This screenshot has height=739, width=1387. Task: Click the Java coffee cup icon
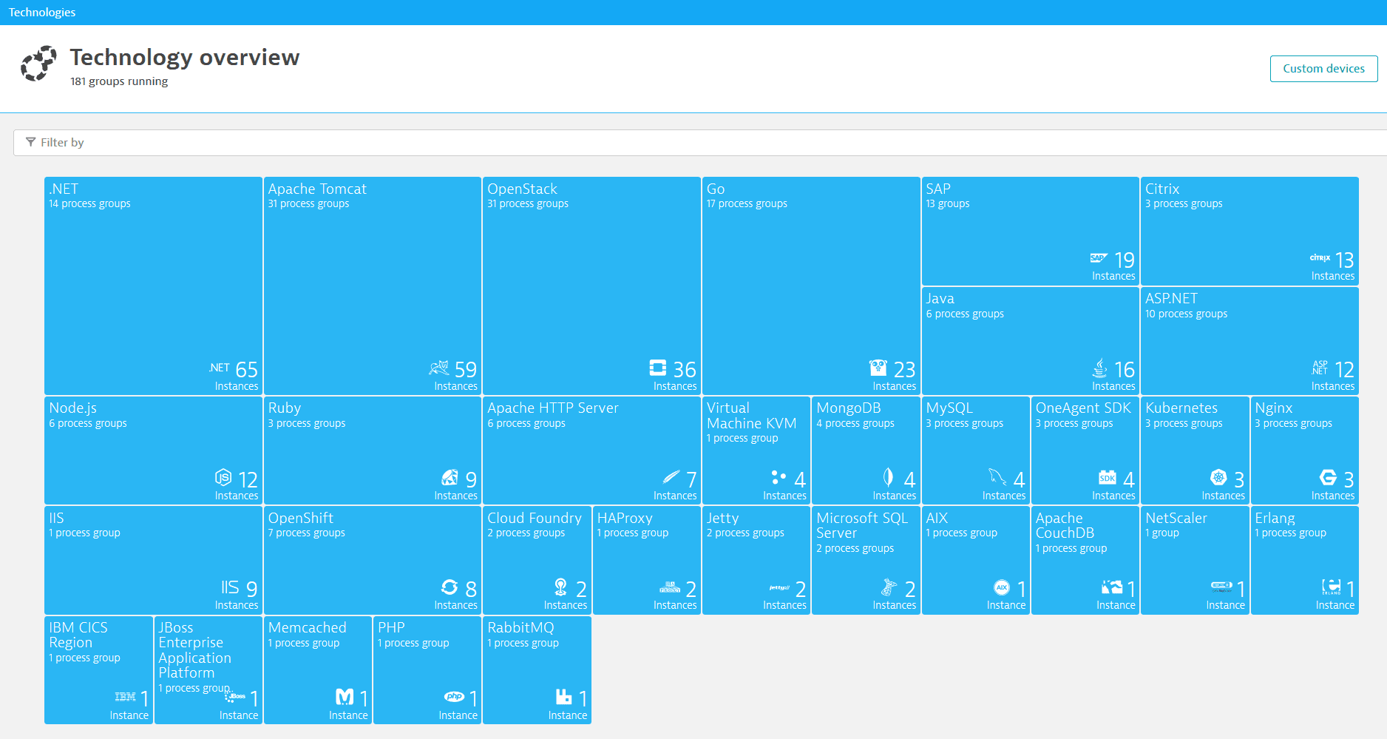1100,368
